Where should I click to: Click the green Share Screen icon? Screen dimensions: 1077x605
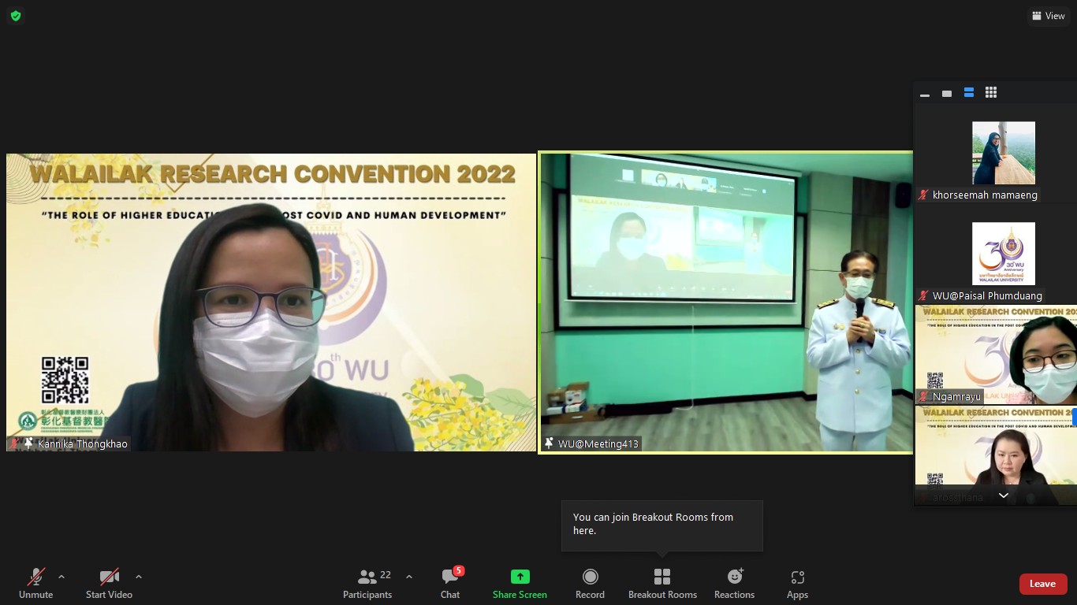point(520,577)
